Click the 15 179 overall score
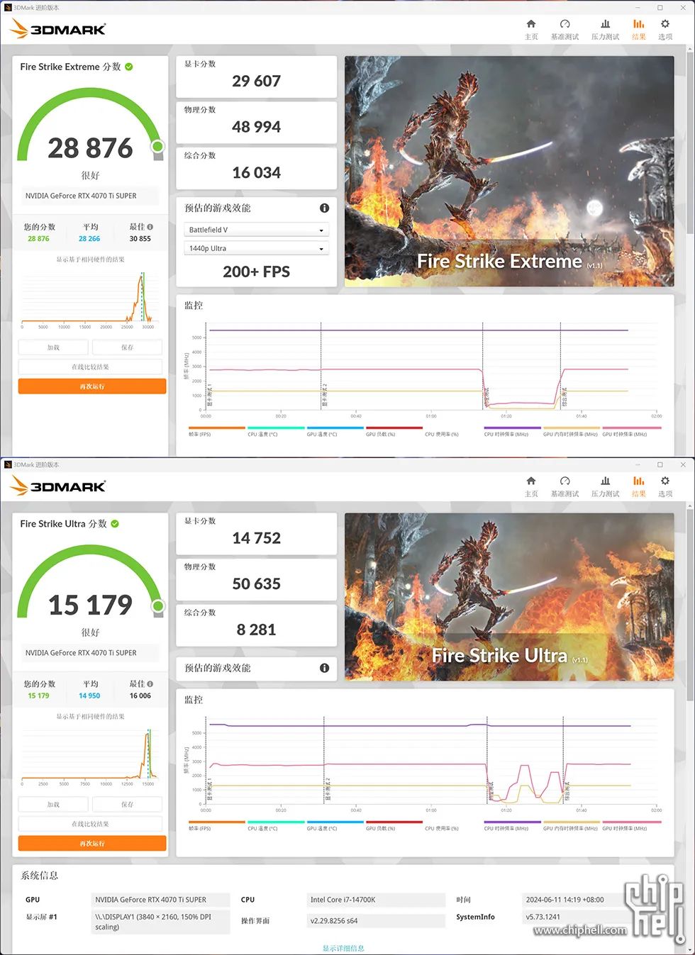The width and height of the screenshot is (695, 955). (x=90, y=605)
